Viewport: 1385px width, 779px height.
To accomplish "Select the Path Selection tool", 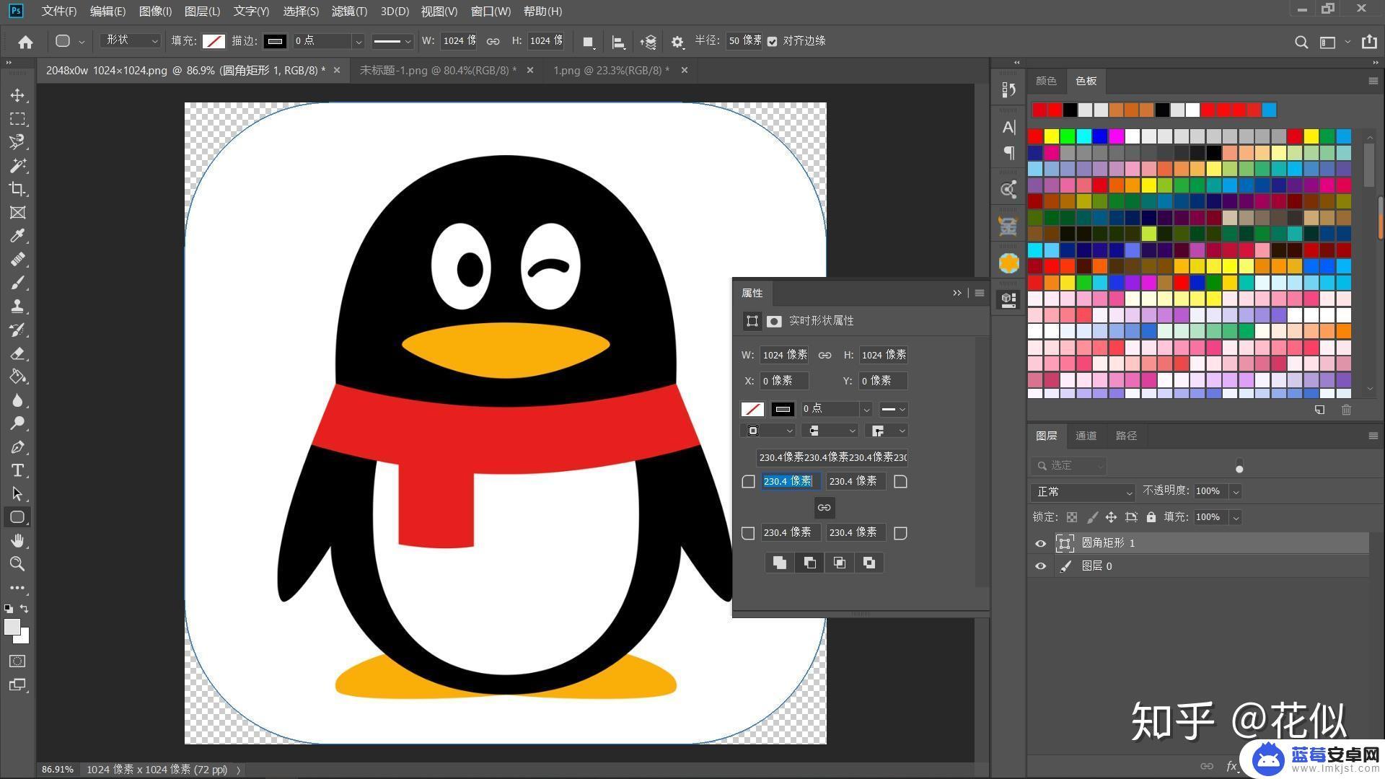I will [17, 493].
